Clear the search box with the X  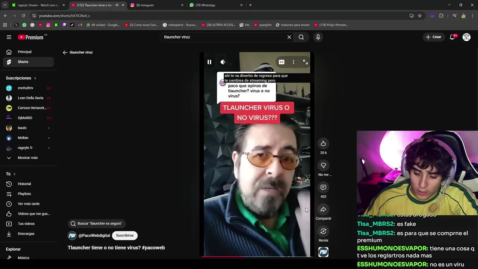pos(289,37)
